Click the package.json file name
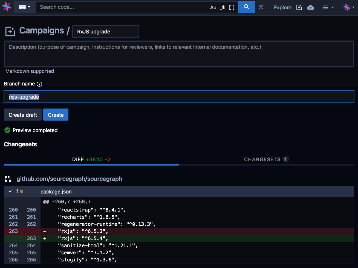Viewport: 358px width, 268px height. click(x=56, y=192)
